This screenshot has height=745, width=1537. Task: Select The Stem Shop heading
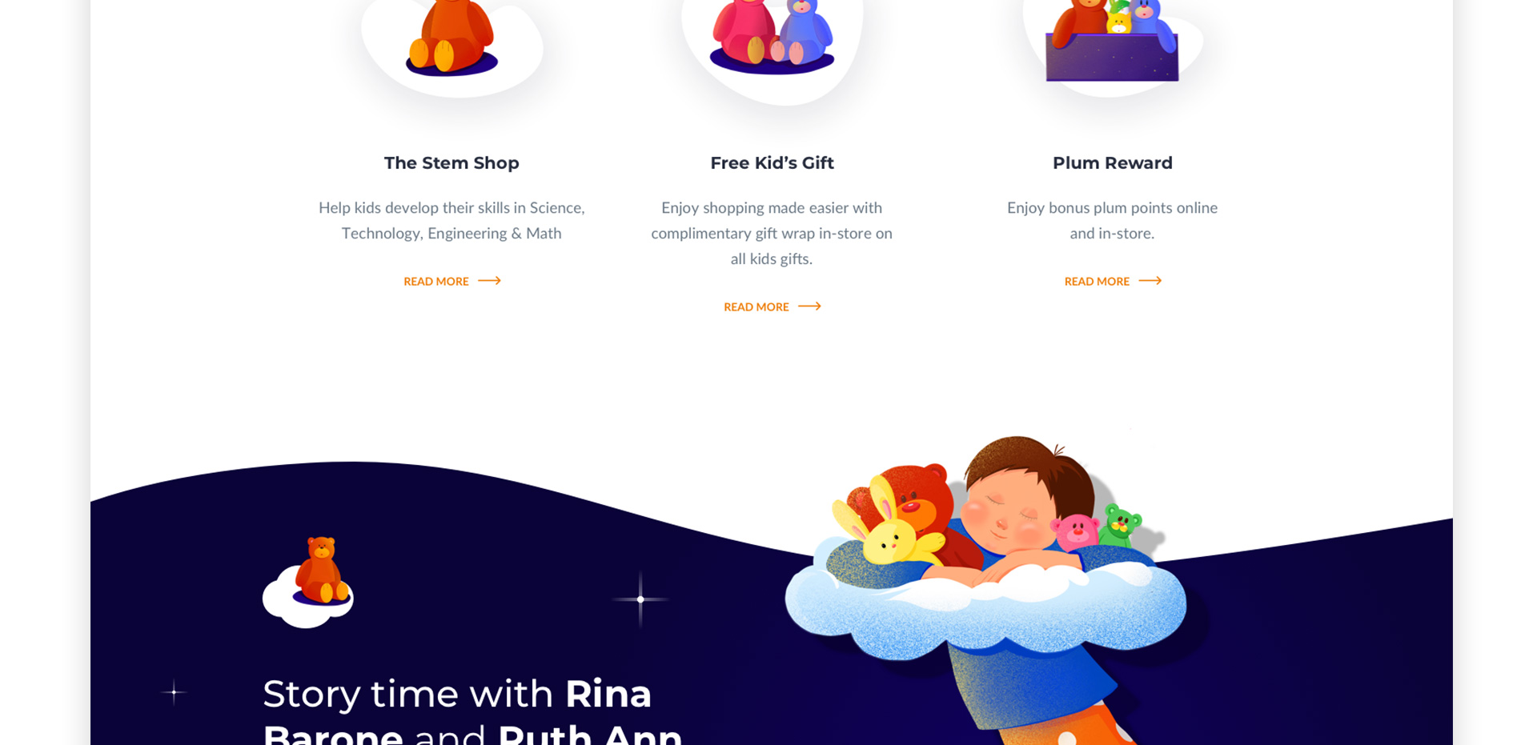(451, 163)
